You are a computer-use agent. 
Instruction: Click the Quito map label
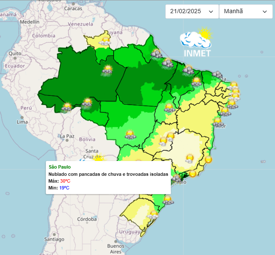15,53
